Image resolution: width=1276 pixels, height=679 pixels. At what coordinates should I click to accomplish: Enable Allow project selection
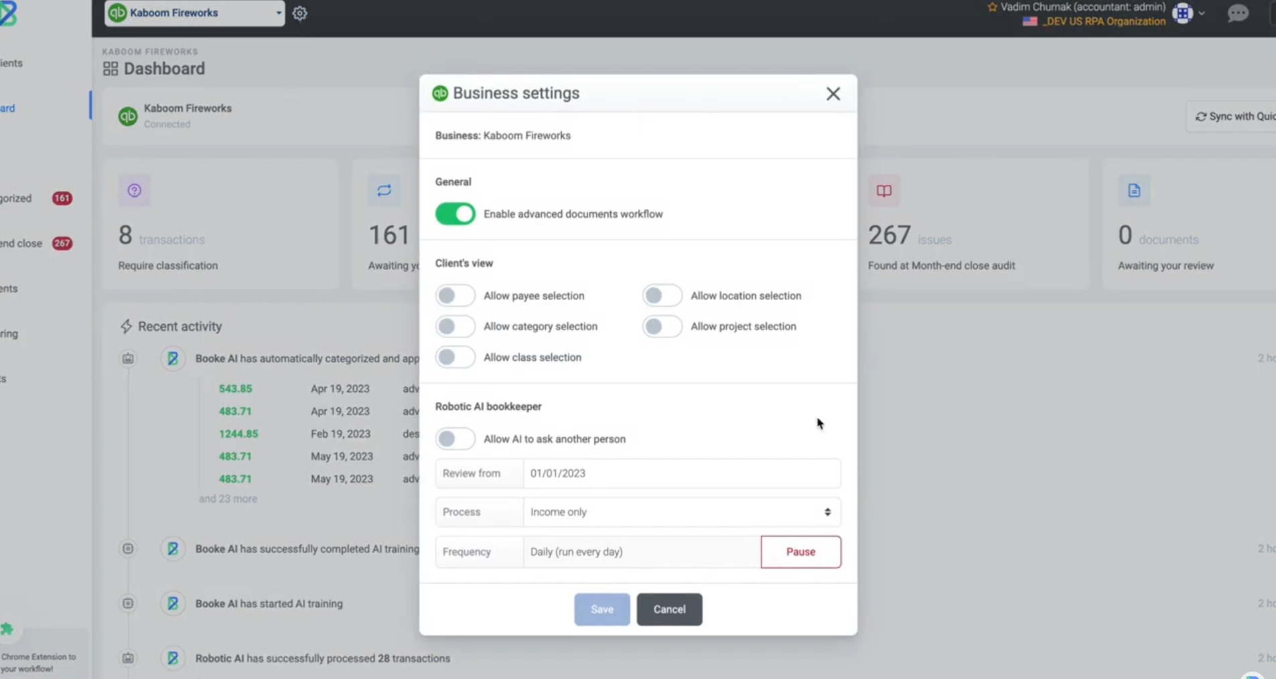coord(662,326)
